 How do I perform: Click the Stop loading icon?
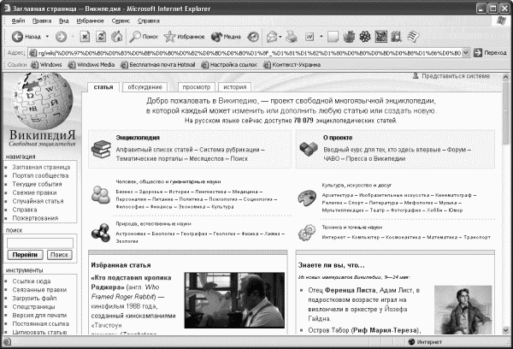(x=85, y=37)
